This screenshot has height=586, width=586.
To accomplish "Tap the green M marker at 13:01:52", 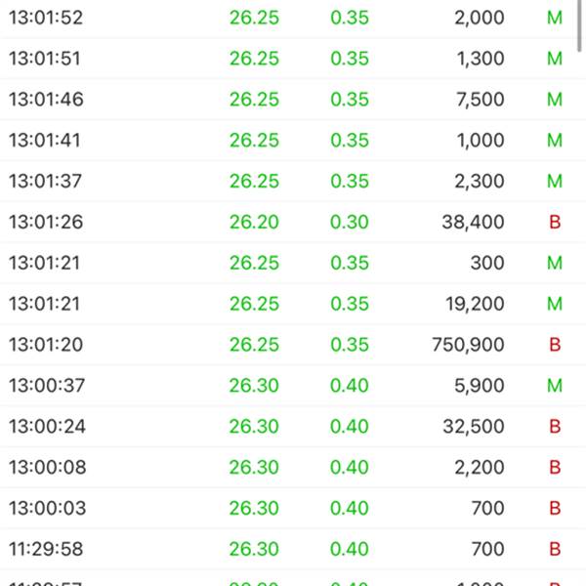I will pos(555,18).
